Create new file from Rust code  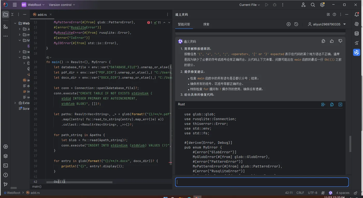(x=340, y=104)
